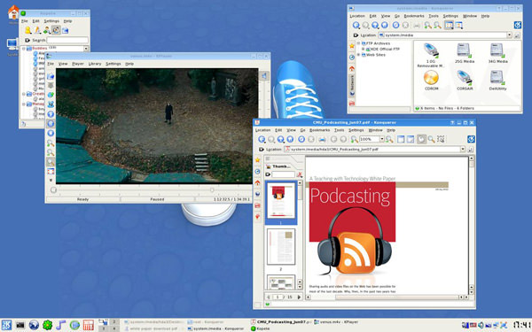The width and height of the screenshot is (532, 332).
Task: Switch to virtual desktop 4 in the pager
Action: pyautogui.click(x=114, y=328)
